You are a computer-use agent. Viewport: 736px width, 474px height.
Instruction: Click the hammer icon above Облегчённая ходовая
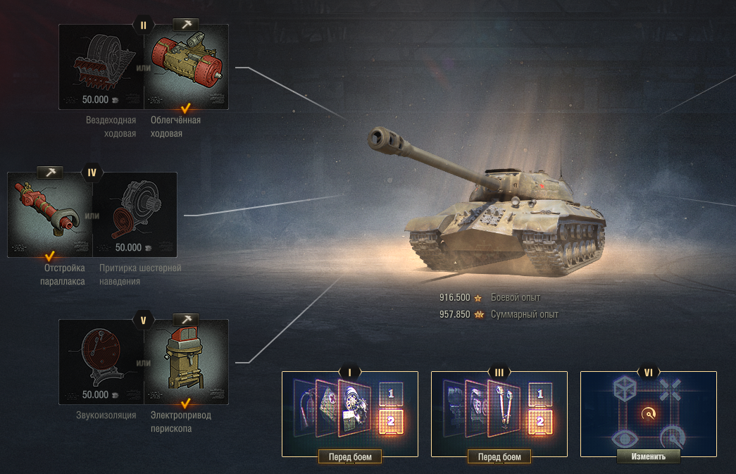point(186,25)
